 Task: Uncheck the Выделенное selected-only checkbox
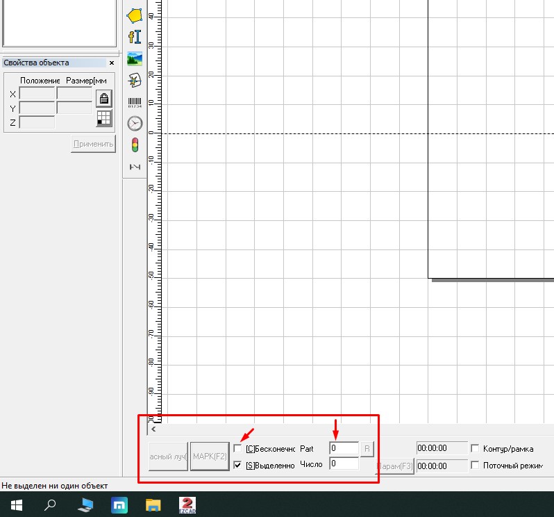tap(238, 465)
